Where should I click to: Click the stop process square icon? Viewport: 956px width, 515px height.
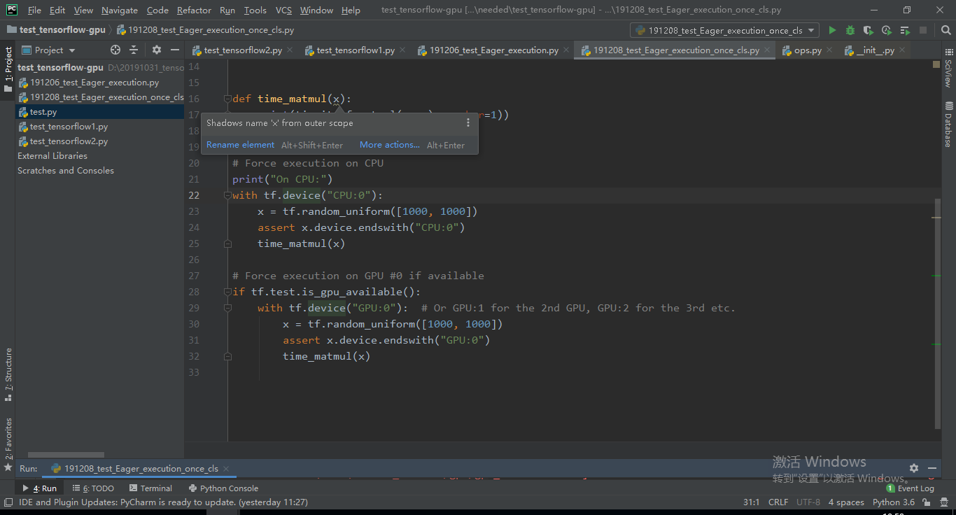pyautogui.click(x=923, y=30)
